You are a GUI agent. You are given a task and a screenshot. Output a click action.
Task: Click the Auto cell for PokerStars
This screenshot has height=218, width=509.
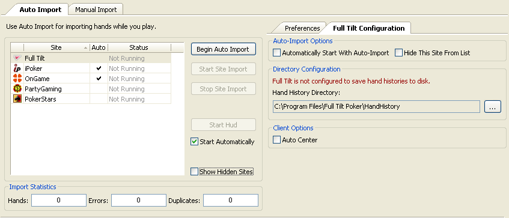pos(99,99)
